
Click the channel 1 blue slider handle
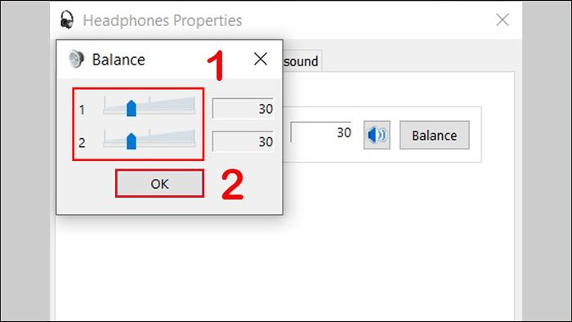pos(132,109)
